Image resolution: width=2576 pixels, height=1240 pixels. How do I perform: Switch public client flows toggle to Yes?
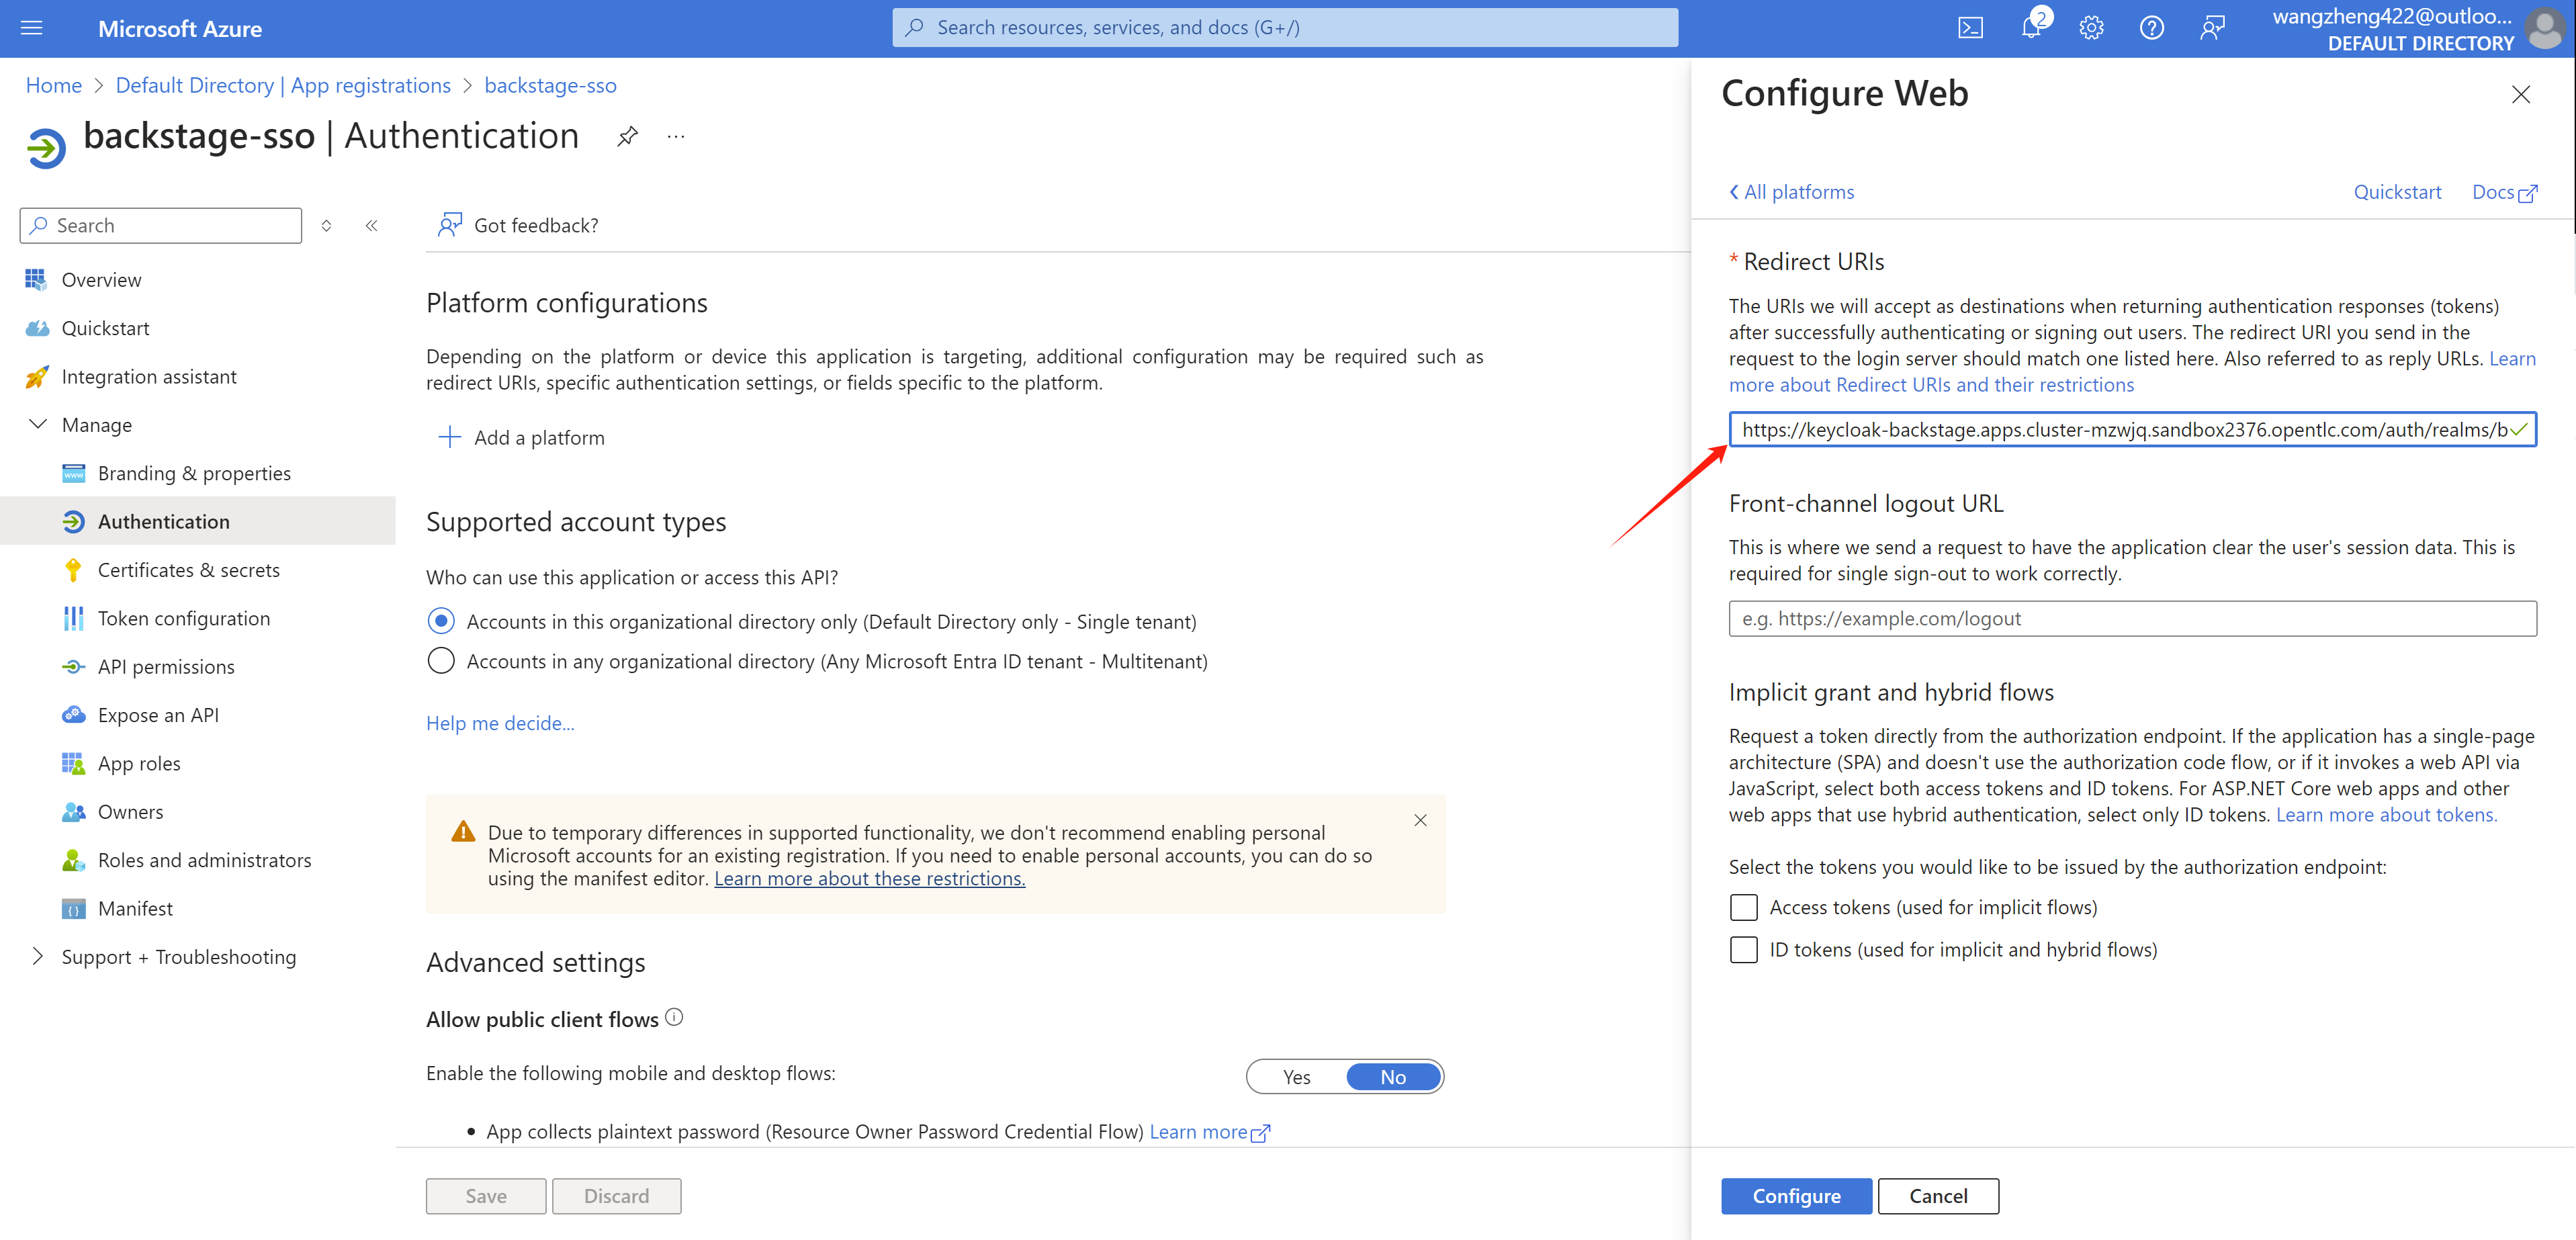coord(1296,1077)
